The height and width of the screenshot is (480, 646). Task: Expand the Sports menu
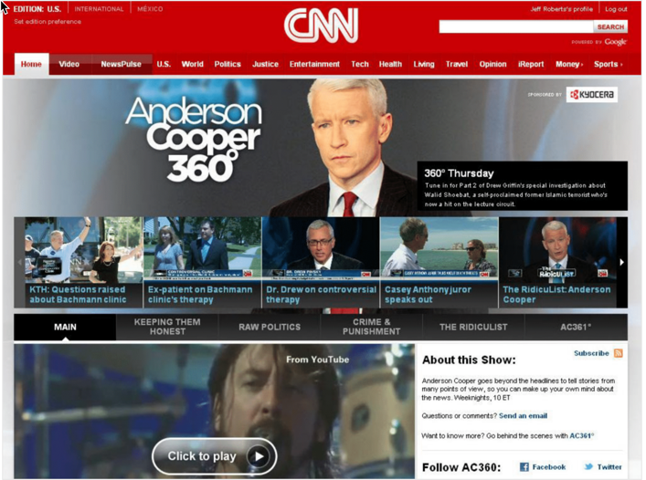pos(608,64)
